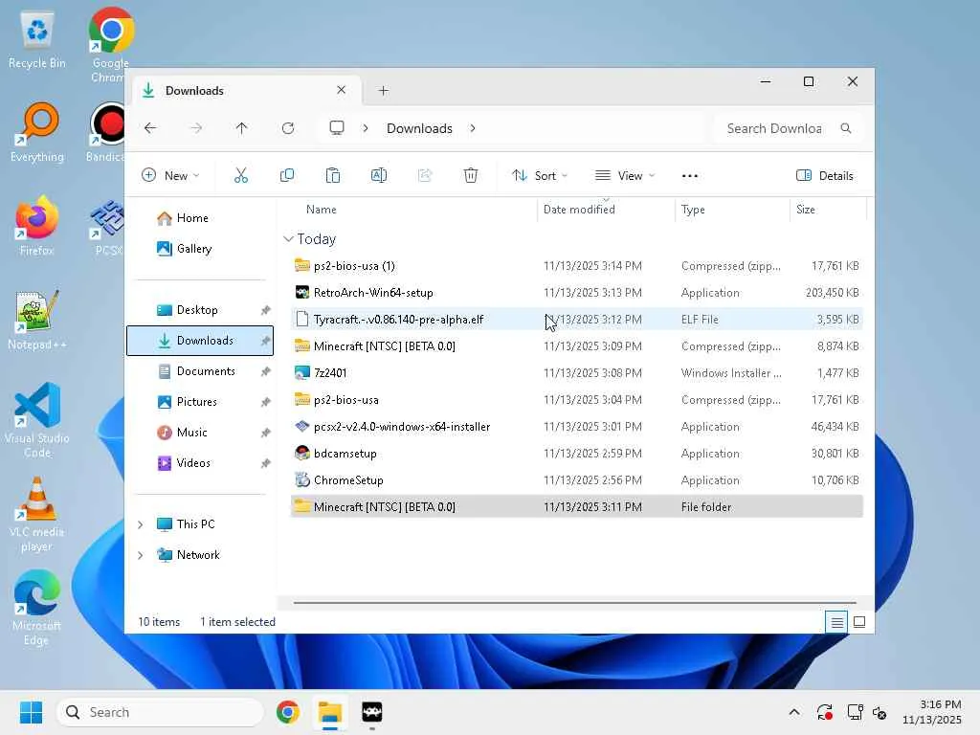Collapse the Today group
Screen dimensions: 980x735
click(x=288, y=238)
